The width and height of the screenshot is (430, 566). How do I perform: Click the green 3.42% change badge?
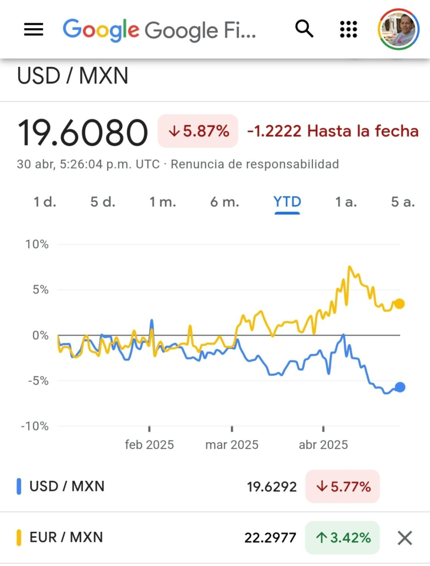[x=342, y=537]
